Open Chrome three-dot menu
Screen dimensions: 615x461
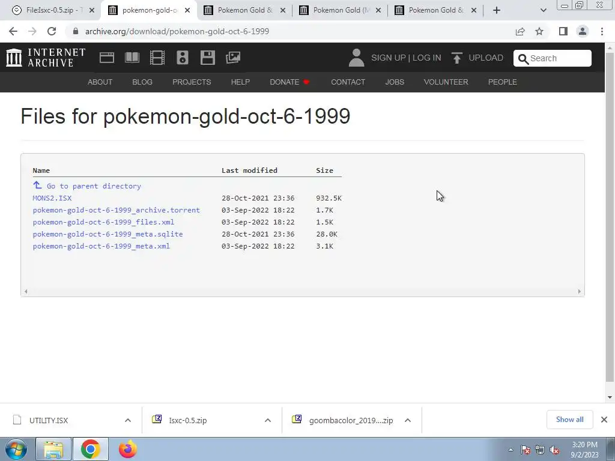coord(602,31)
